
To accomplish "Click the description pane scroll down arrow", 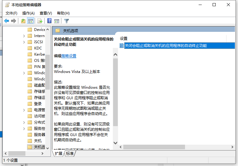I will [115, 143].
